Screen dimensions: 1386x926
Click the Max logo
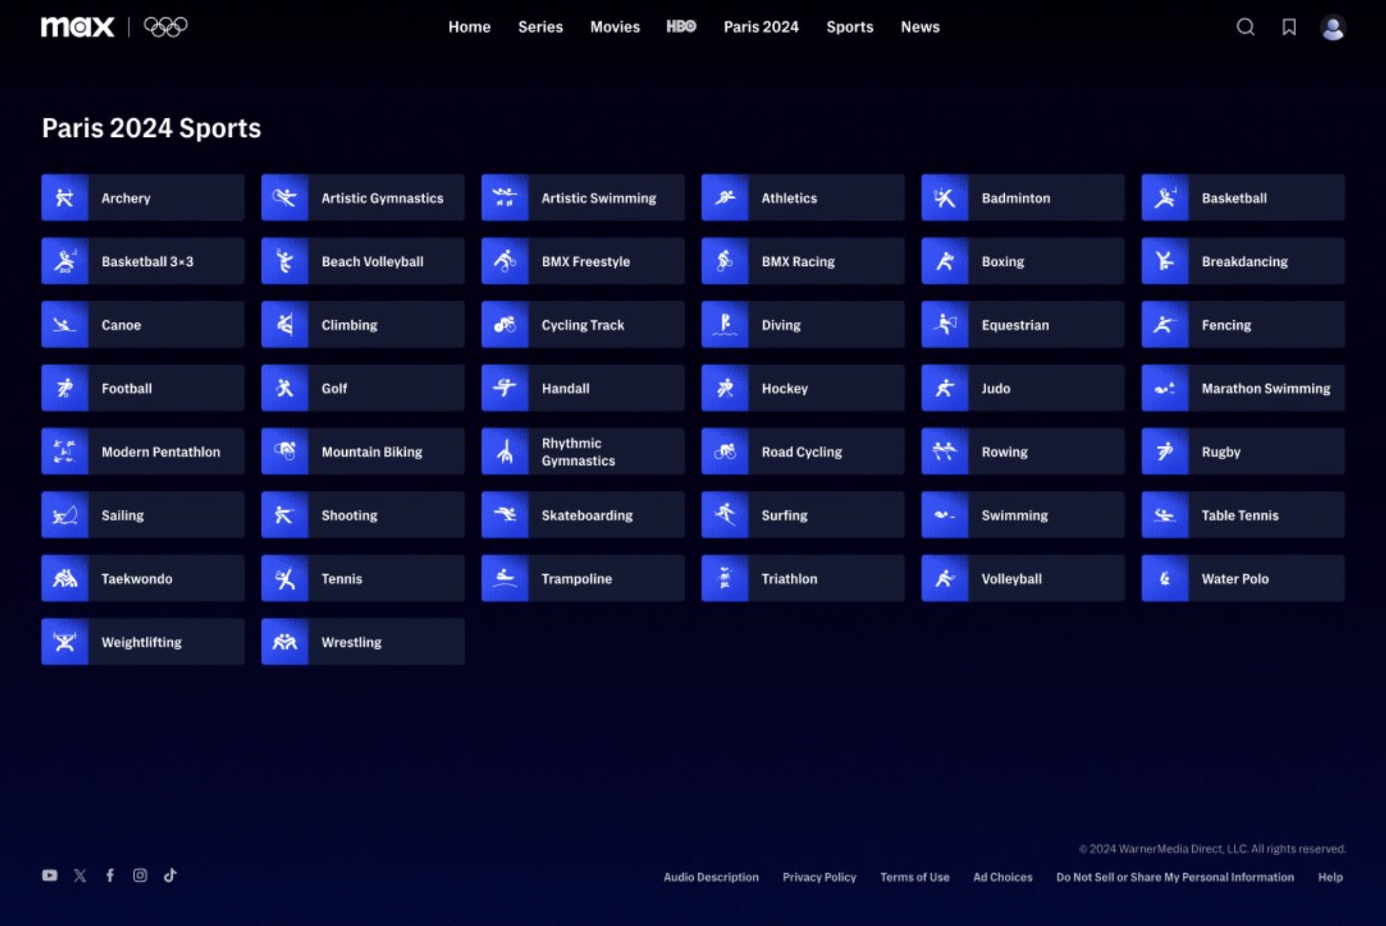[77, 27]
